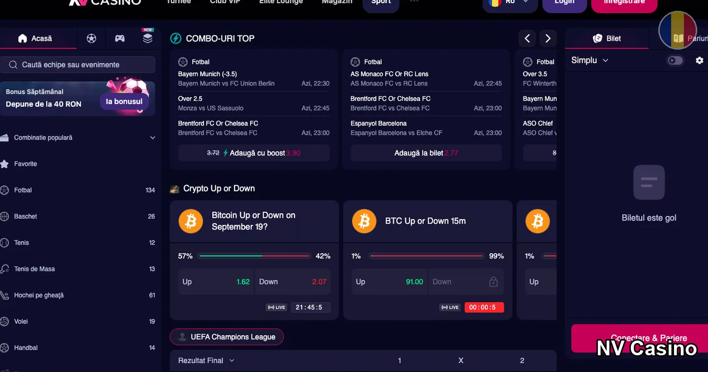
Task: Click Crypto Up or Down section icon
Action: coord(175,189)
